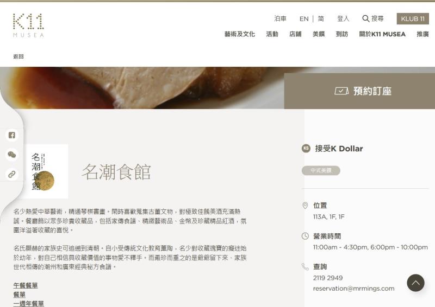Open the 藝術及文化 menu
Image resolution: width=435 pixels, height=307 pixels.
coord(240,34)
